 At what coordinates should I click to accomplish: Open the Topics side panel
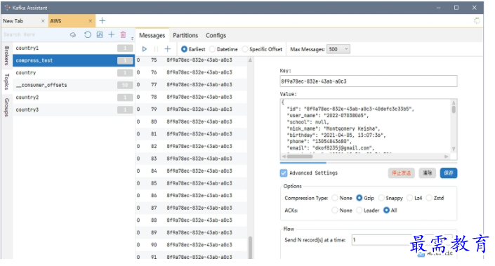pos(6,81)
